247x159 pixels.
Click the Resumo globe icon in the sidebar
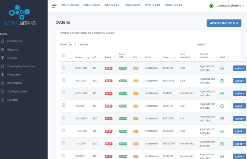point(3,50)
